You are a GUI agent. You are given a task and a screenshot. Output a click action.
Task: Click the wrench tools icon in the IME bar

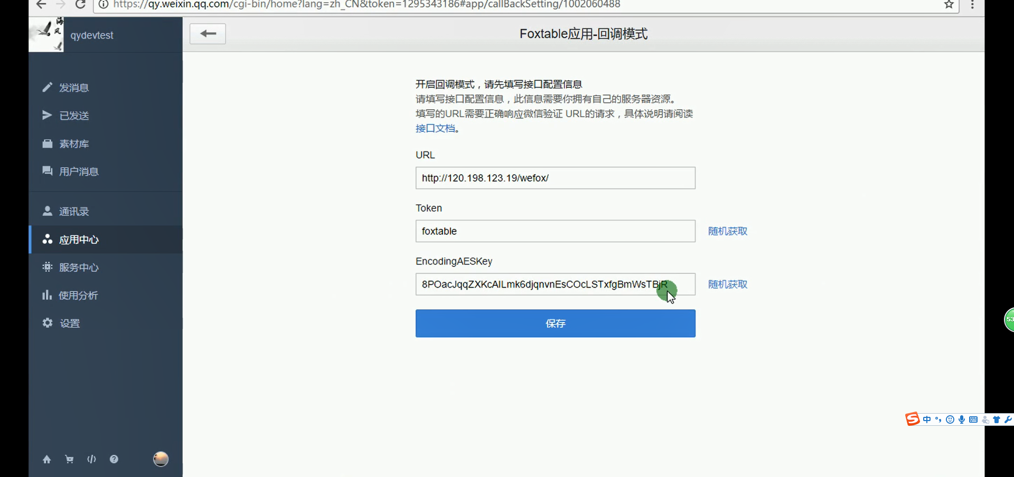[x=1008, y=419]
